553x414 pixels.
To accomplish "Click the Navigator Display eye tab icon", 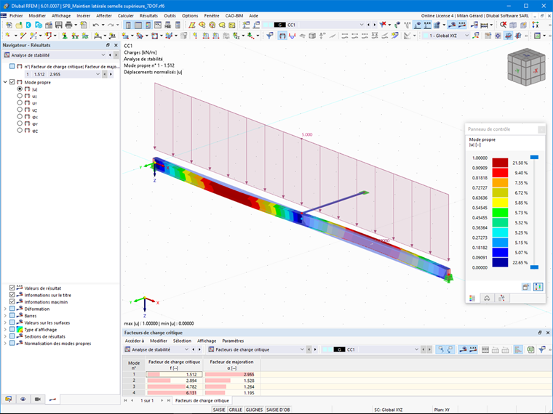I will pos(23,399).
